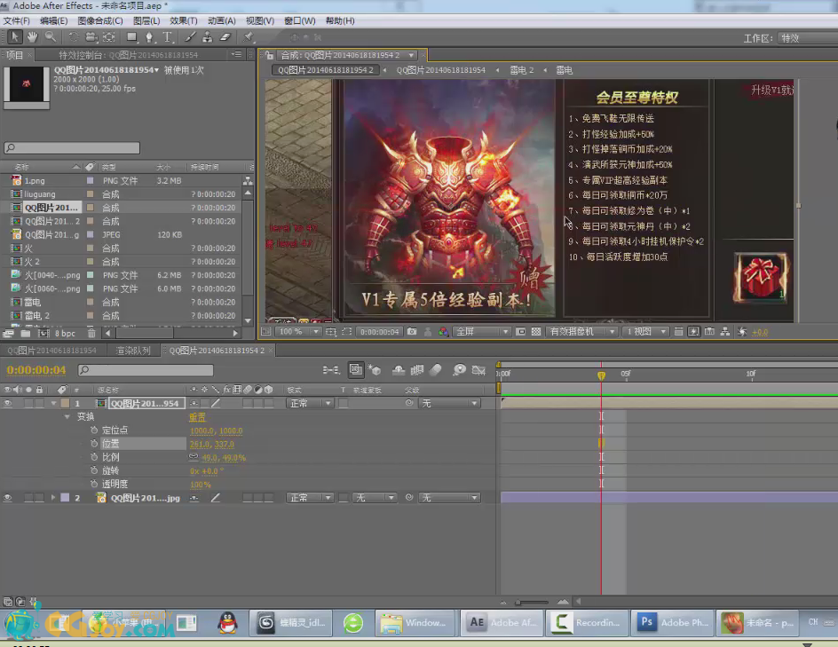
Task: Select the Eraser tool
Action: pyautogui.click(x=225, y=37)
